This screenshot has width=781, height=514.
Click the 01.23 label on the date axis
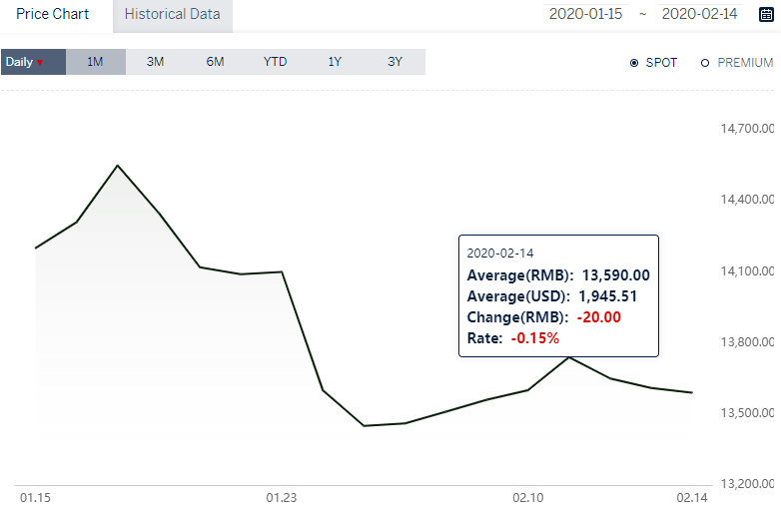tap(282, 498)
